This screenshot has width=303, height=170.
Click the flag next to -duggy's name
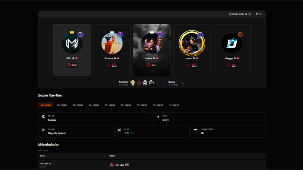(238, 58)
